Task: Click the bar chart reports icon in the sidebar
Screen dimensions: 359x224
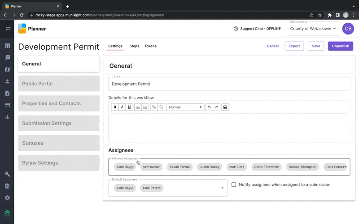Action: pos(7,117)
